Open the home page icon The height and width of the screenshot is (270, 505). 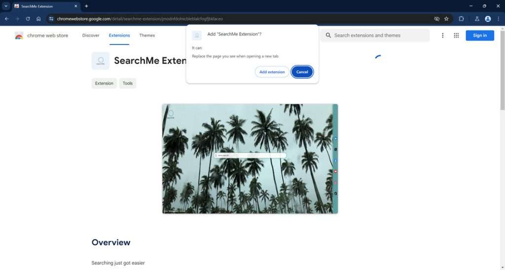coord(38,19)
